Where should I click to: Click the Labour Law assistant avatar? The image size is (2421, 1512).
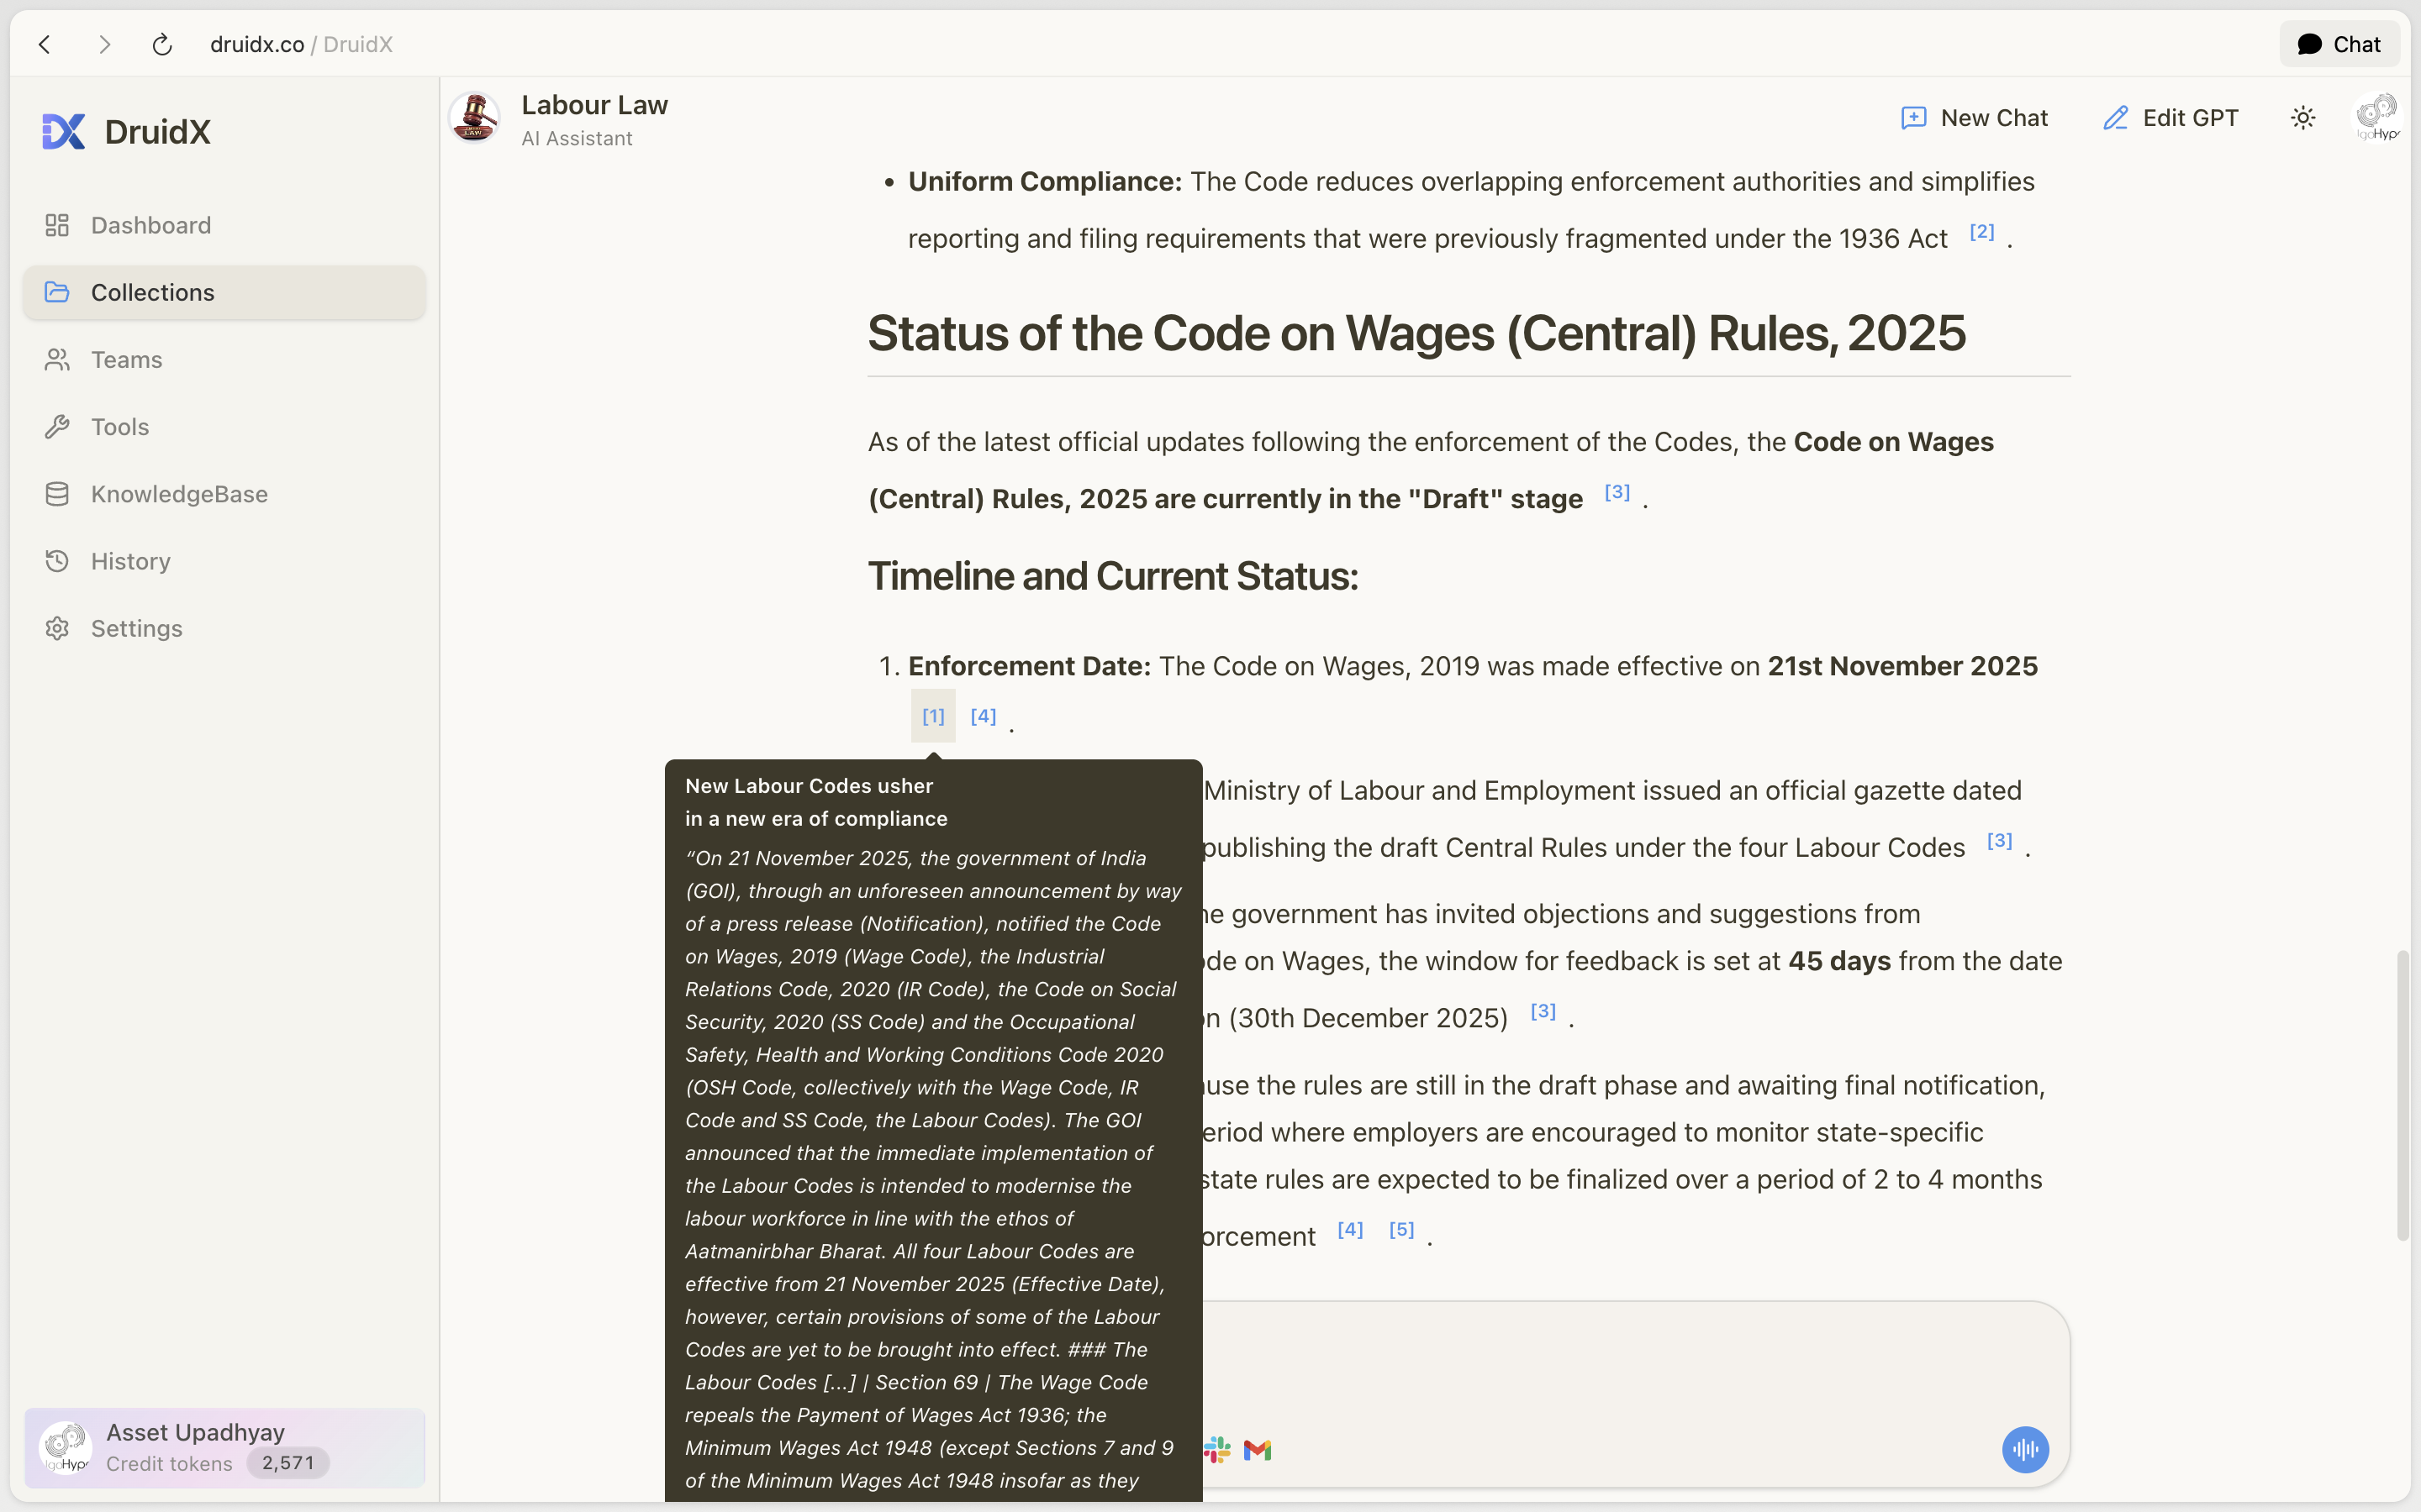click(474, 118)
